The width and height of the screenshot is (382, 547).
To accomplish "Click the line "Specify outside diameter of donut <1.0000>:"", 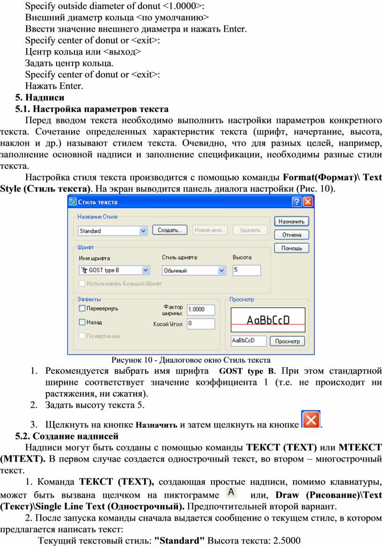I will tap(114, 6).
